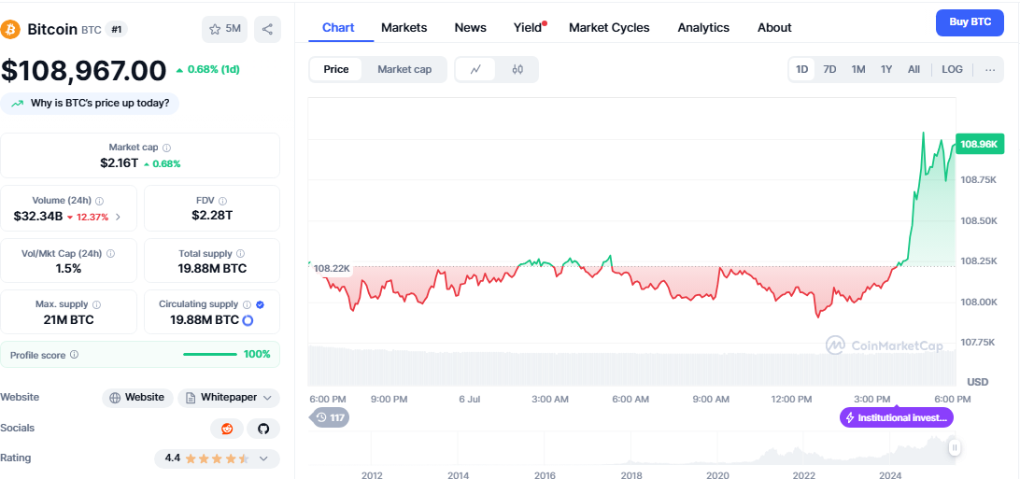This screenshot has height=479, width=1020.
Task: Open the Bitcoin Website link
Action: 138,398
